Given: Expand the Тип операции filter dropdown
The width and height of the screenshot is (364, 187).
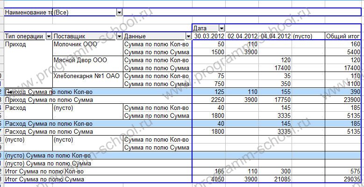Looking at the screenshot, I should [48, 36].
